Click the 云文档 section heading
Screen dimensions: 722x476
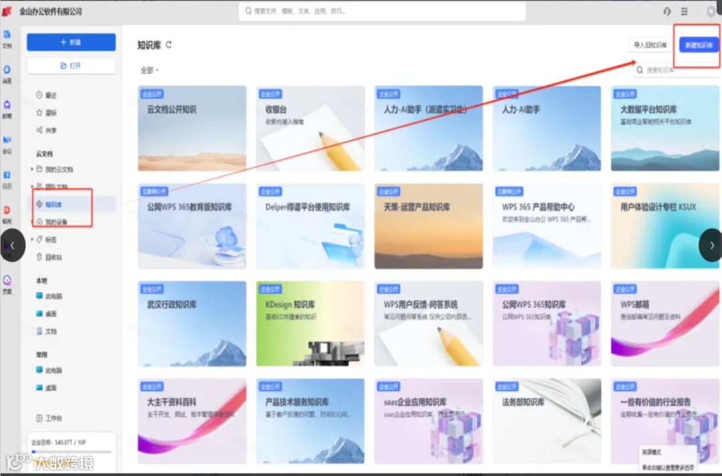coord(44,154)
